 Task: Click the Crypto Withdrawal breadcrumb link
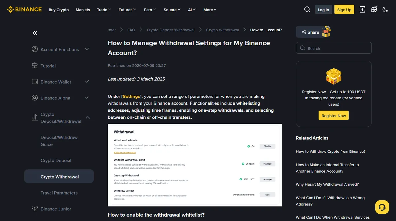pos(222,30)
